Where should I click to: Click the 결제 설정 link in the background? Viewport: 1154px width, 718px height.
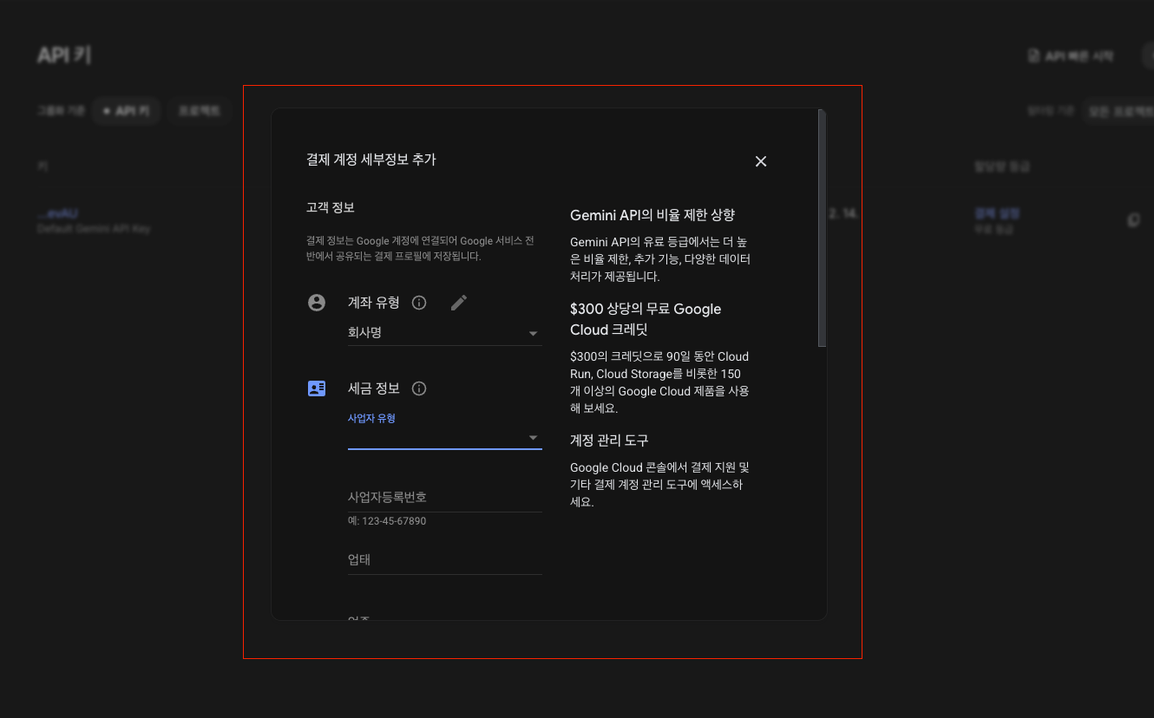pos(997,213)
